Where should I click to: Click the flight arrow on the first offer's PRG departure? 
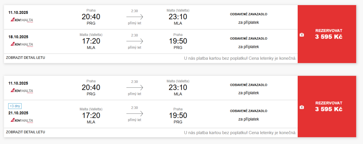[135, 17]
